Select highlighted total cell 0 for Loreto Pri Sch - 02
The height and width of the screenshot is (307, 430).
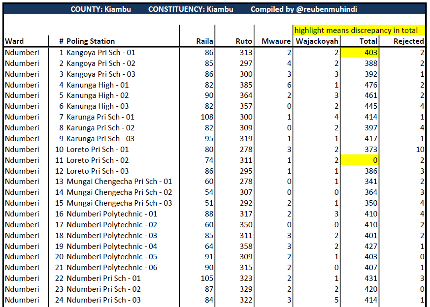click(360, 160)
